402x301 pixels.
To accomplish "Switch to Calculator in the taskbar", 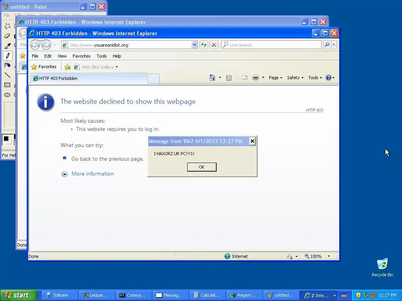I will pos(207,295).
